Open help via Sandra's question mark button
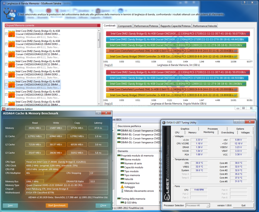Image resolution: width=259 pixels, height=212 pixels. click(244, 3)
